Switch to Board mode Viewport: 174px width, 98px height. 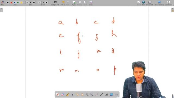click(x=138, y=3)
